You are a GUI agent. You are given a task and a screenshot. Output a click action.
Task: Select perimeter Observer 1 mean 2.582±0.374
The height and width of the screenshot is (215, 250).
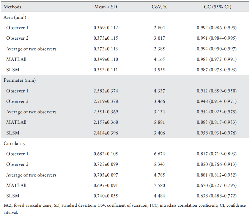point(106,91)
